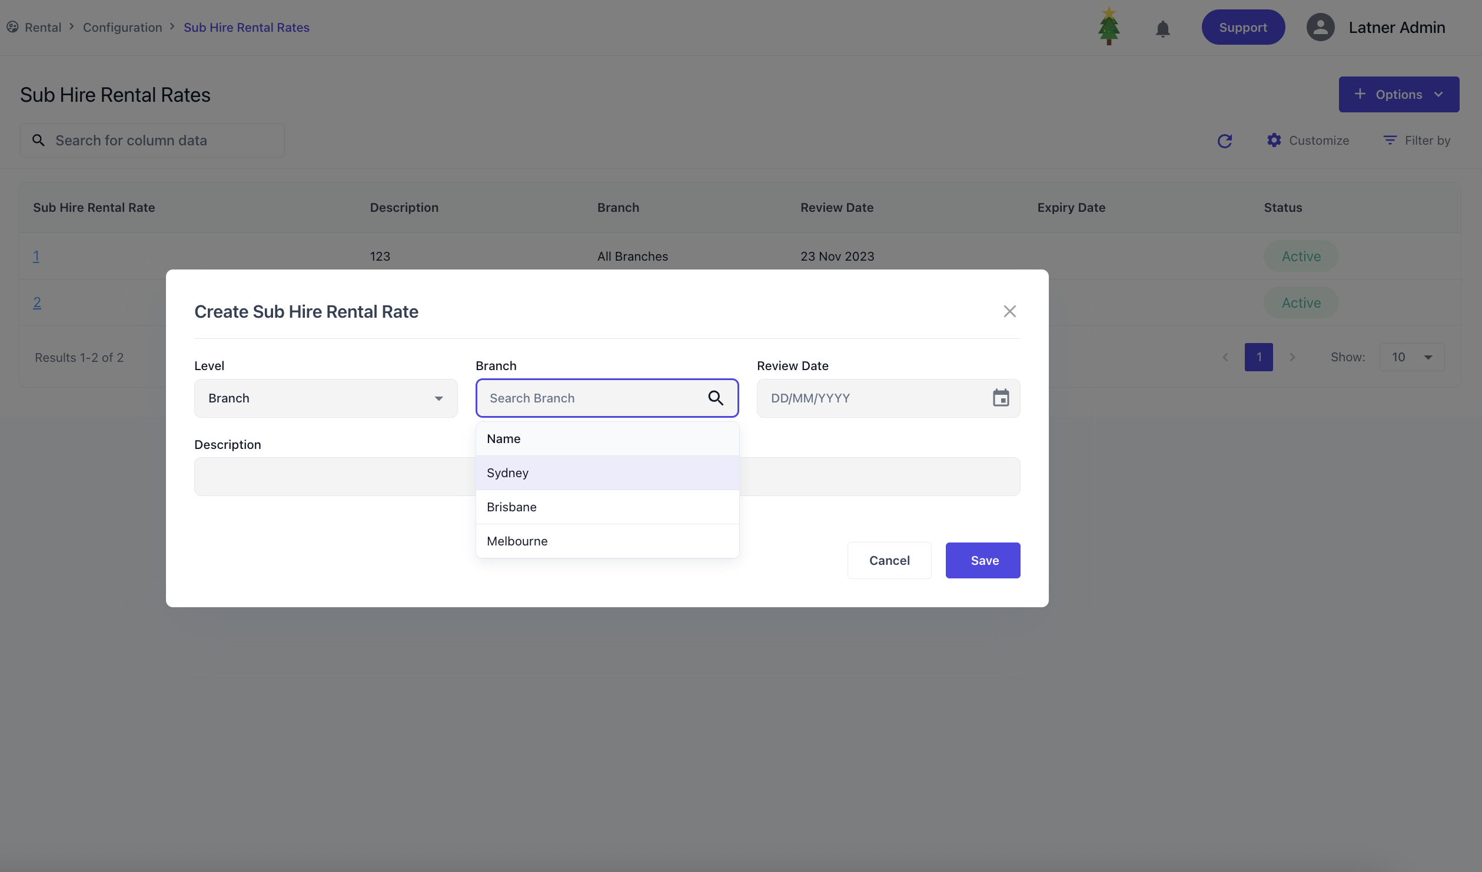Viewport: 1482px width, 872px height.
Task: Open the calendar picker for Review Date
Action: pyautogui.click(x=1001, y=398)
